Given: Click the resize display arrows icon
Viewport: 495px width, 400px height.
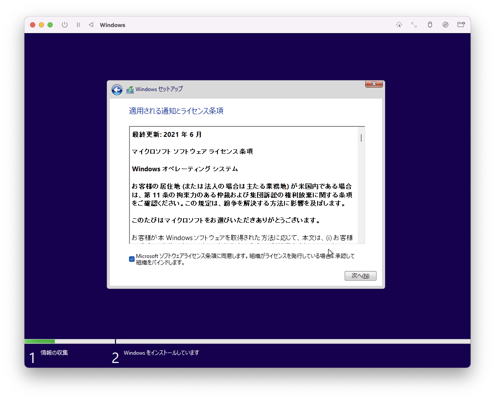Looking at the screenshot, I should pyautogui.click(x=414, y=25).
